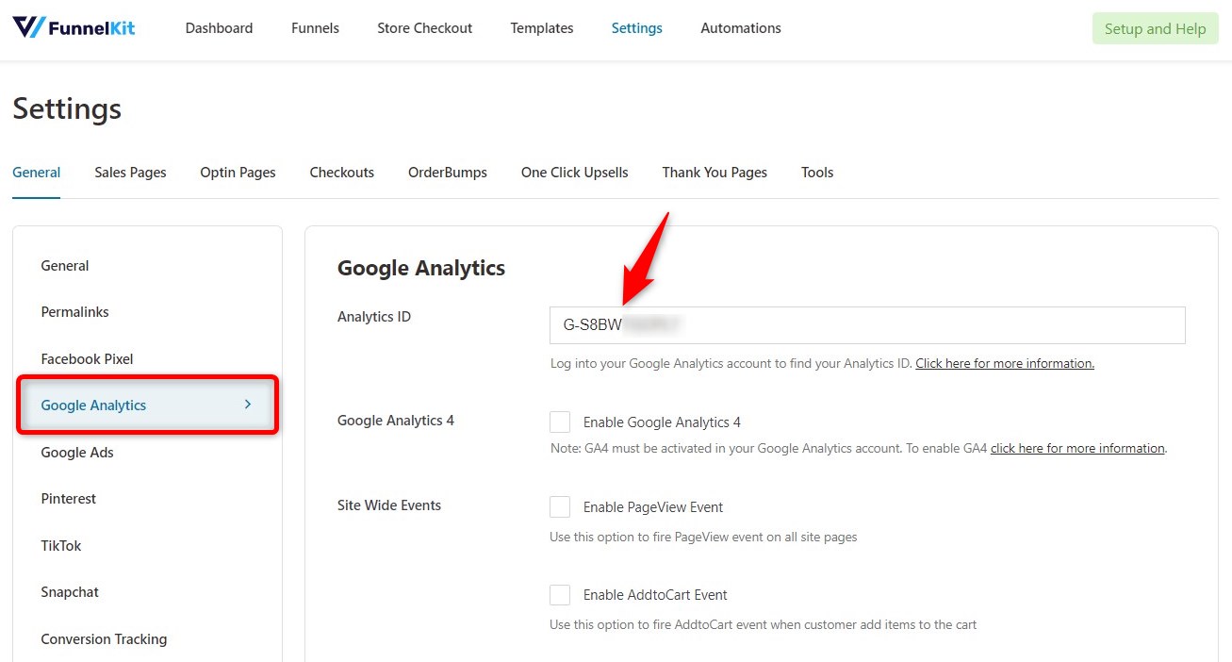Click the FunnelKit logo
The image size is (1232, 662).
[x=74, y=27]
